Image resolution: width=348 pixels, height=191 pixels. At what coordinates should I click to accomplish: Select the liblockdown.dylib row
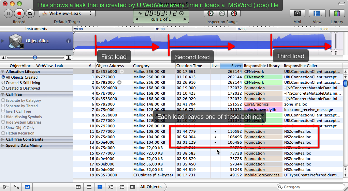click(x=208, y=110)
